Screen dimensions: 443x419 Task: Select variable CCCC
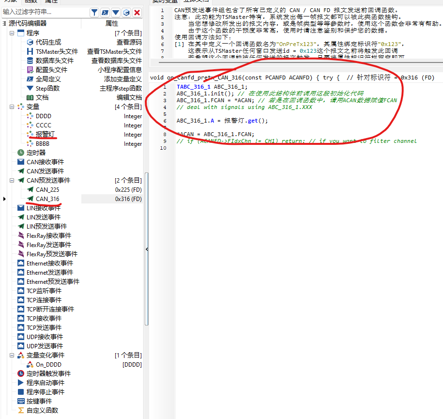pyautogui.click(x=44, y=125)
